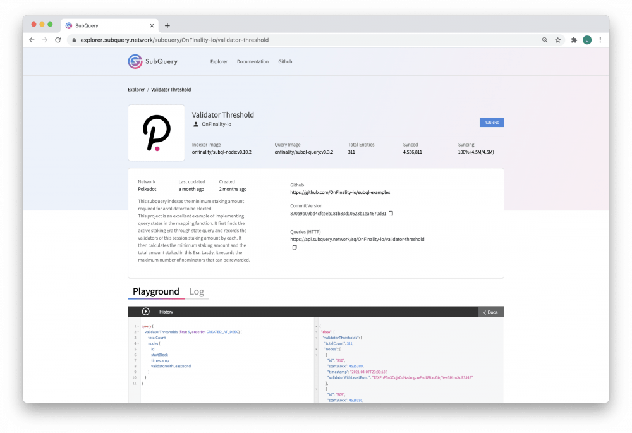Go back using the browser back arrow
The image size is (632, 433).
click(x=32, y=40)
